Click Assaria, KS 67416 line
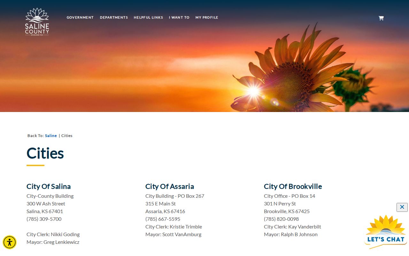 click(165, 211)
